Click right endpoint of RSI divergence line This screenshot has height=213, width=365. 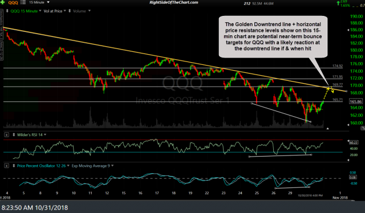click(x=311, y=155)
